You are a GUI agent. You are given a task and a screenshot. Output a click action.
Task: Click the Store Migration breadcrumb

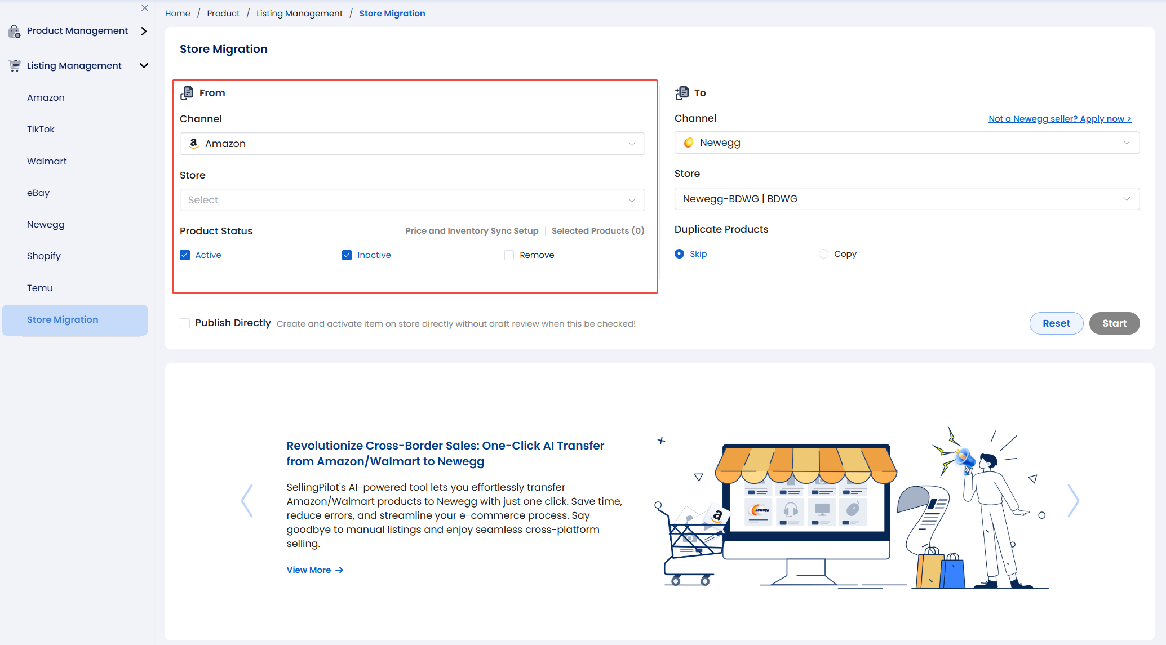[x=392, y=14]
